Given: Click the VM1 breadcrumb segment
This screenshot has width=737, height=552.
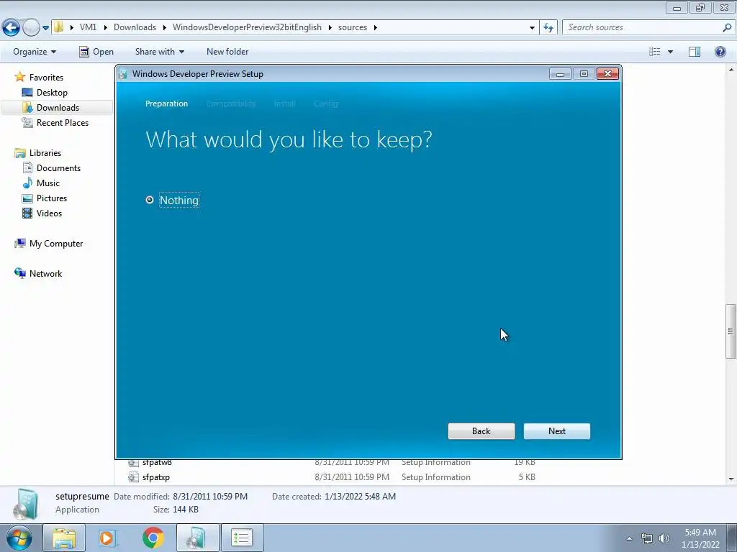Looking at the screenshot, I should point(88,27).
